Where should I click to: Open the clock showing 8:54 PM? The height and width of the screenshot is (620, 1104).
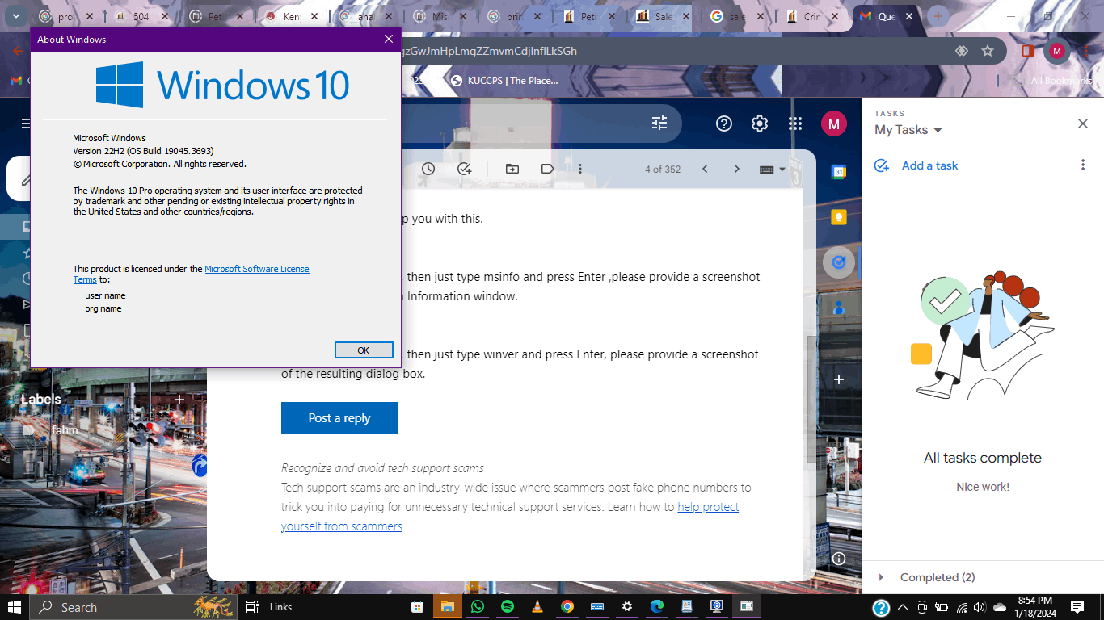1034,606
